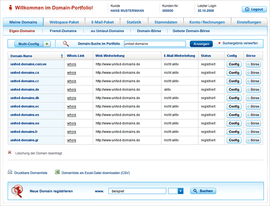270x206 pixels.
Task: Open Config for united-domains.de
Action: 234,90
